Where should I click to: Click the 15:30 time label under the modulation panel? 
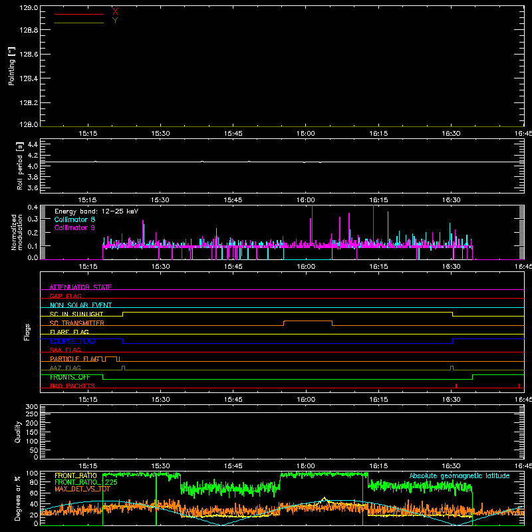[x=160, y=267]
